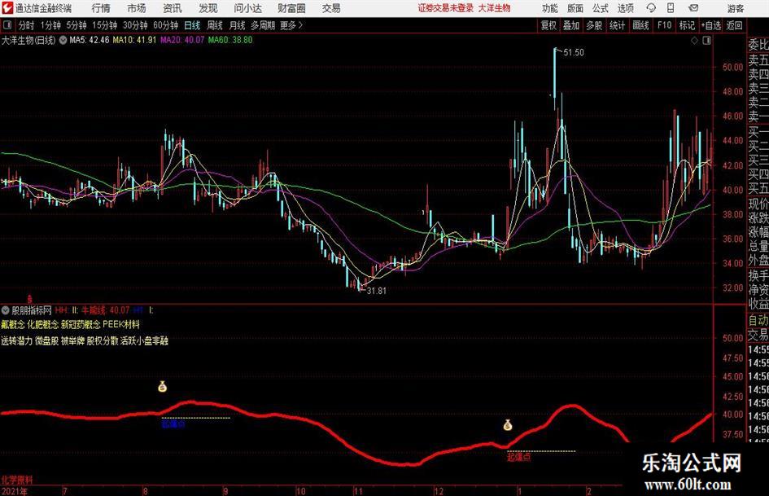Click the money bag marker above August
769x496 pixels.
point(162,387)
